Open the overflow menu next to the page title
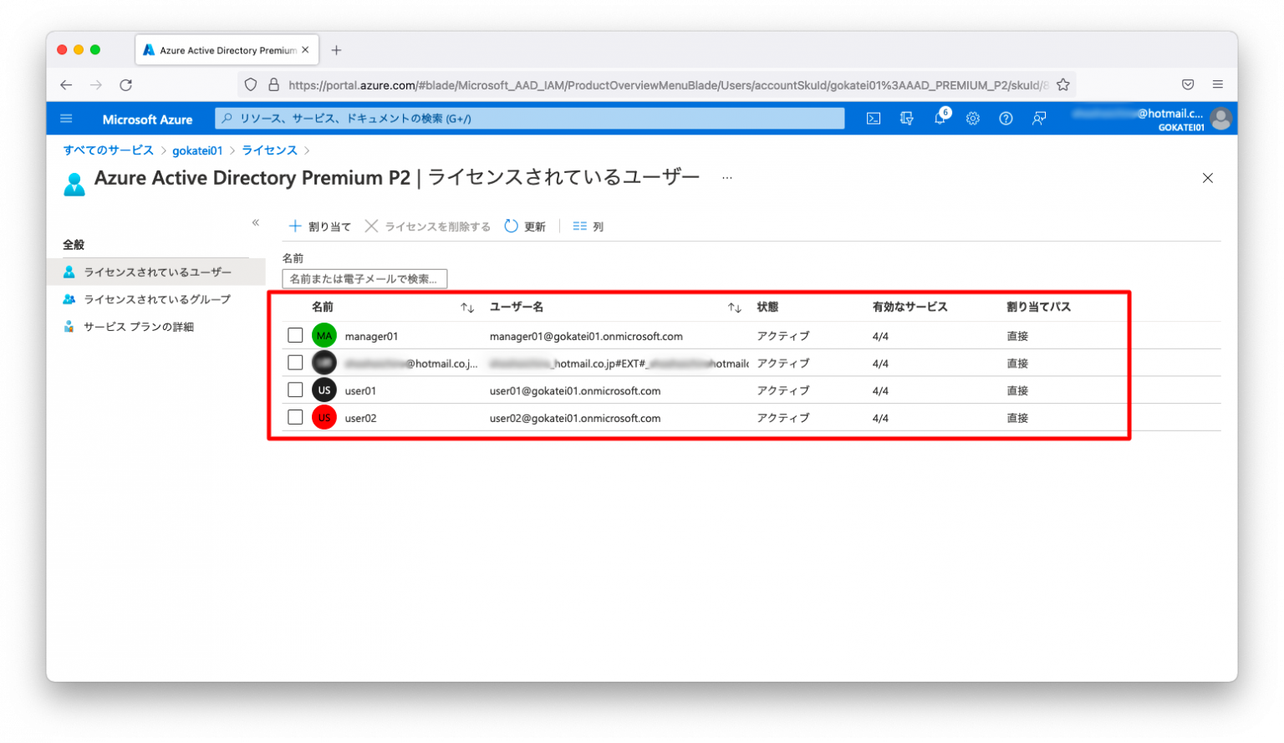Viewport: 1284px width, 743px height. point(726,178)
